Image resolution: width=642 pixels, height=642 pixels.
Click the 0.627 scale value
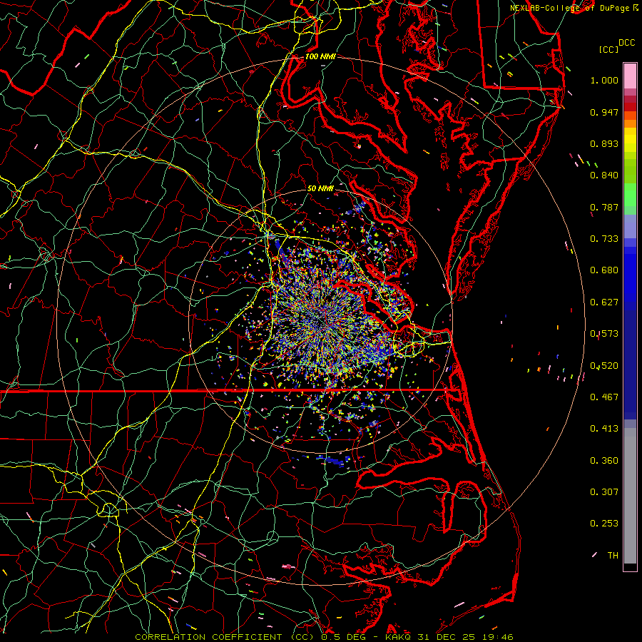coord(604,302)
